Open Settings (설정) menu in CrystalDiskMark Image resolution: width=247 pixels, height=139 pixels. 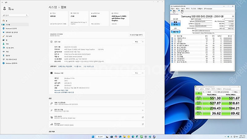(202, 89)
